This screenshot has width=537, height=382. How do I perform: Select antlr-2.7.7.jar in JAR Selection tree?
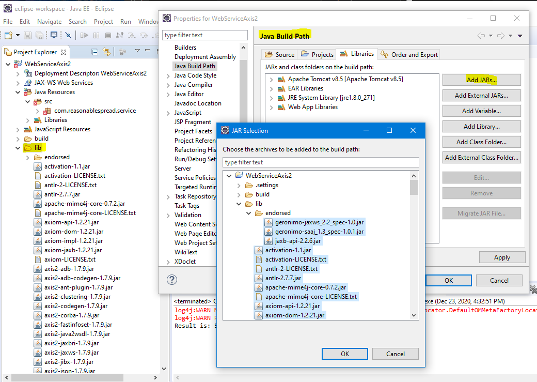pos(283,278)
